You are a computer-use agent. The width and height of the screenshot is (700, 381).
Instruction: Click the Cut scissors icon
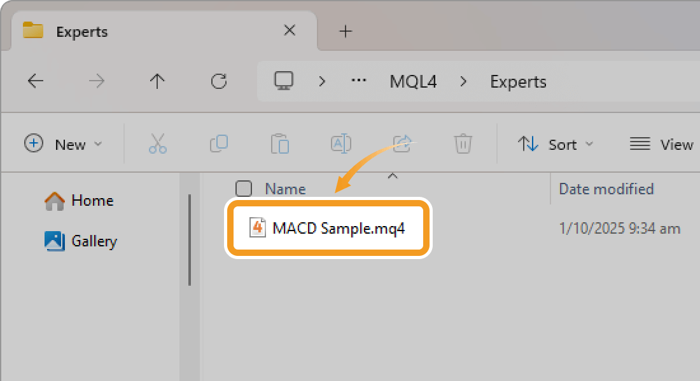tap(157, 144)
